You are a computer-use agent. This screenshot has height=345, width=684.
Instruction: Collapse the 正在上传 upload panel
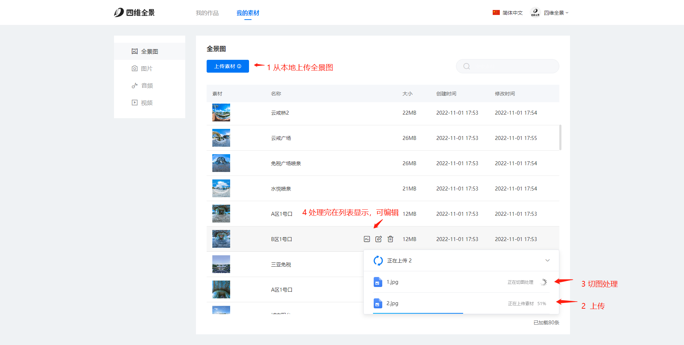tap(548, 261)
